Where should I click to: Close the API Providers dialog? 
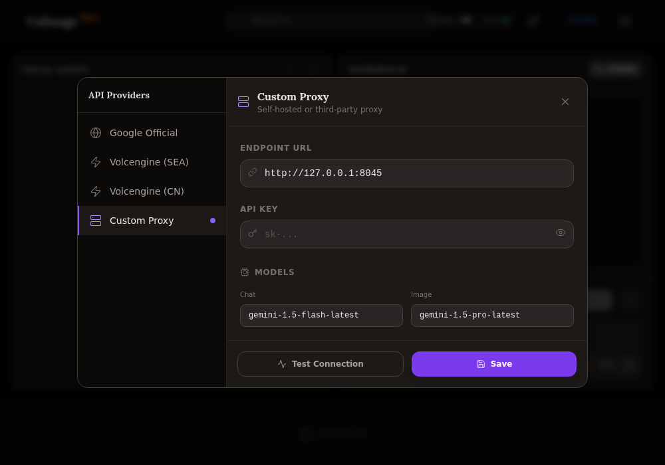565,102
